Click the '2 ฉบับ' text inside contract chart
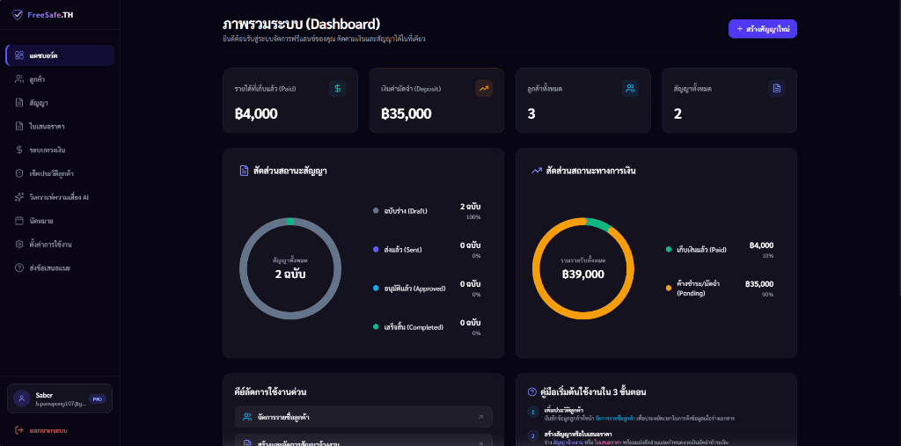The image size is (901, 446). (290, 274)
